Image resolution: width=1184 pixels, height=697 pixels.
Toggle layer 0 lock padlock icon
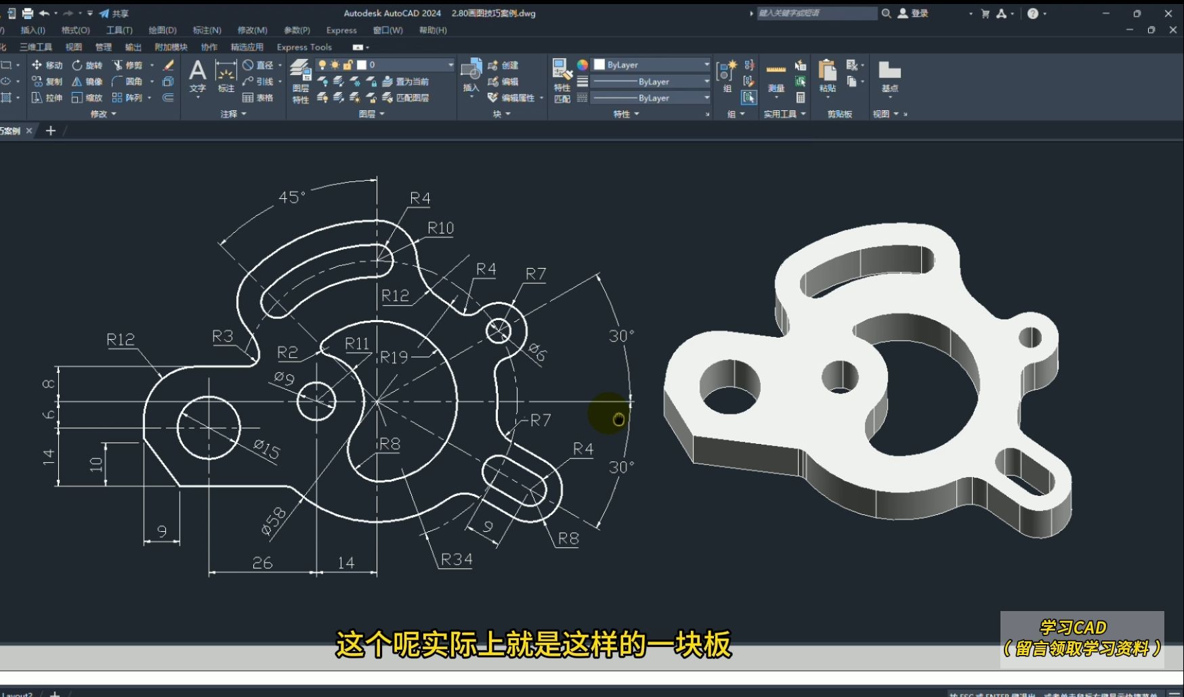(x=347, y=65)
